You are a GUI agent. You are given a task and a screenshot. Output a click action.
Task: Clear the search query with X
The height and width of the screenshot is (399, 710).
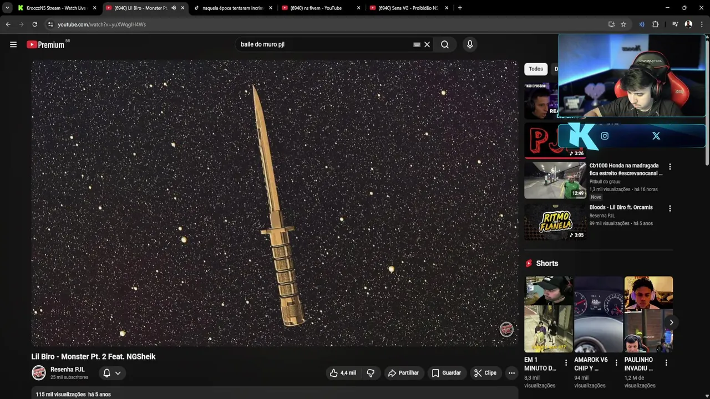[427, 44]
